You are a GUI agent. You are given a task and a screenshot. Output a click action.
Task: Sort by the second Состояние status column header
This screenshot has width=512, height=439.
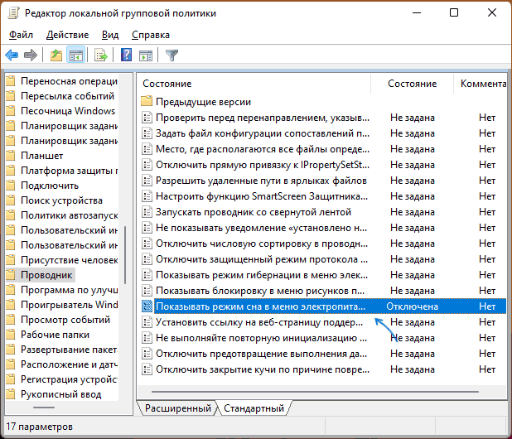click(x=412, y=84)
